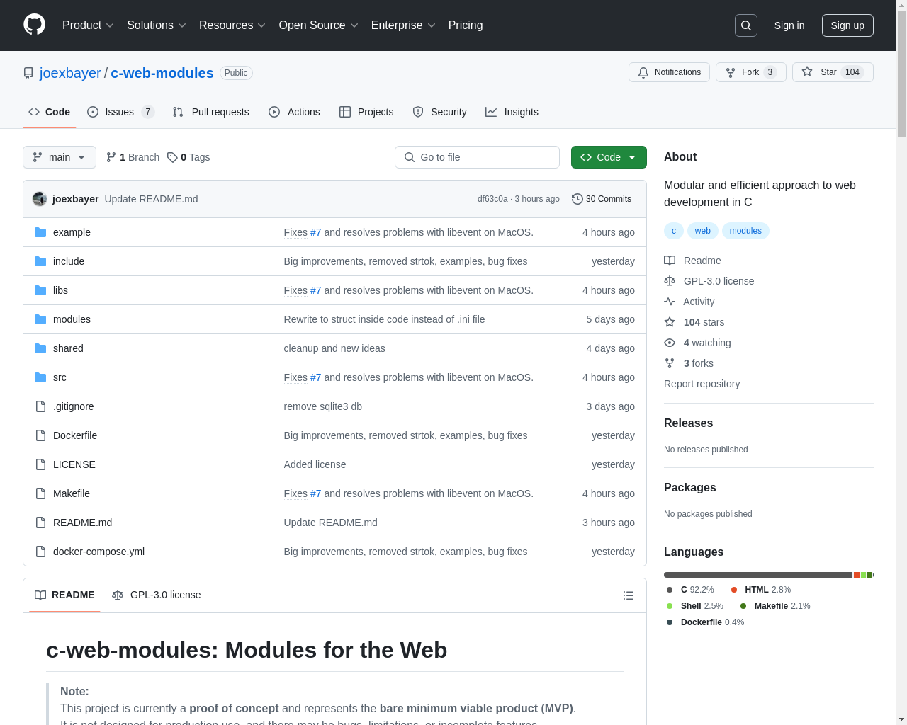The width and height of the screenshot is (907, 725).
Task: Click the tag icon next to 0 Tags
Action: (172, 157)
